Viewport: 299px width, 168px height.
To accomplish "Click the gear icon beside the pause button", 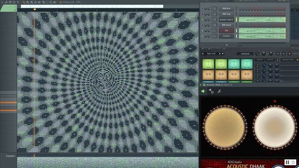I will 293,162.
